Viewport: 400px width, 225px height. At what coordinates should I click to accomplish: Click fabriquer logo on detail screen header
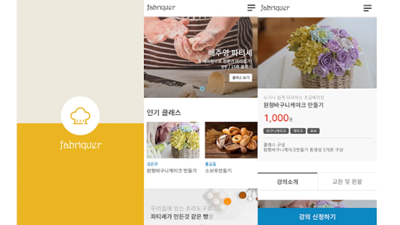click(x=275, y=8)
